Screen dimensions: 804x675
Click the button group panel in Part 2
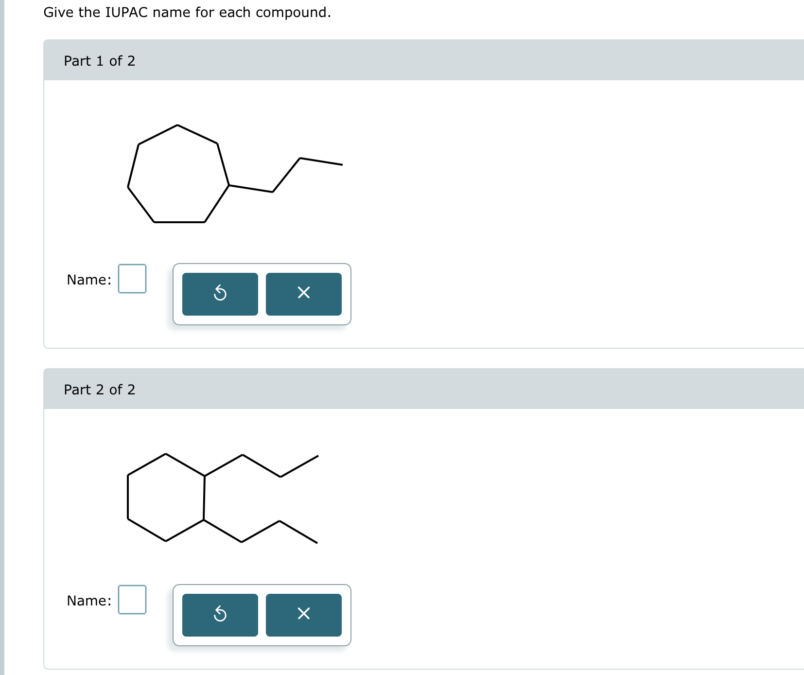(262, 615)
